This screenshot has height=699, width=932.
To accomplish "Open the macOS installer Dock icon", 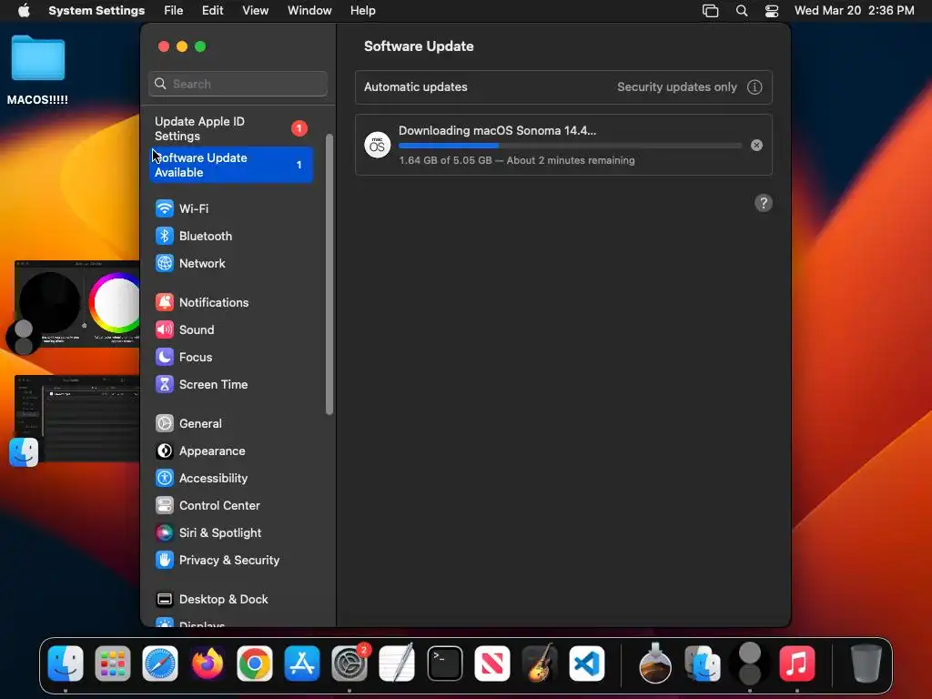I will (655, 664).
